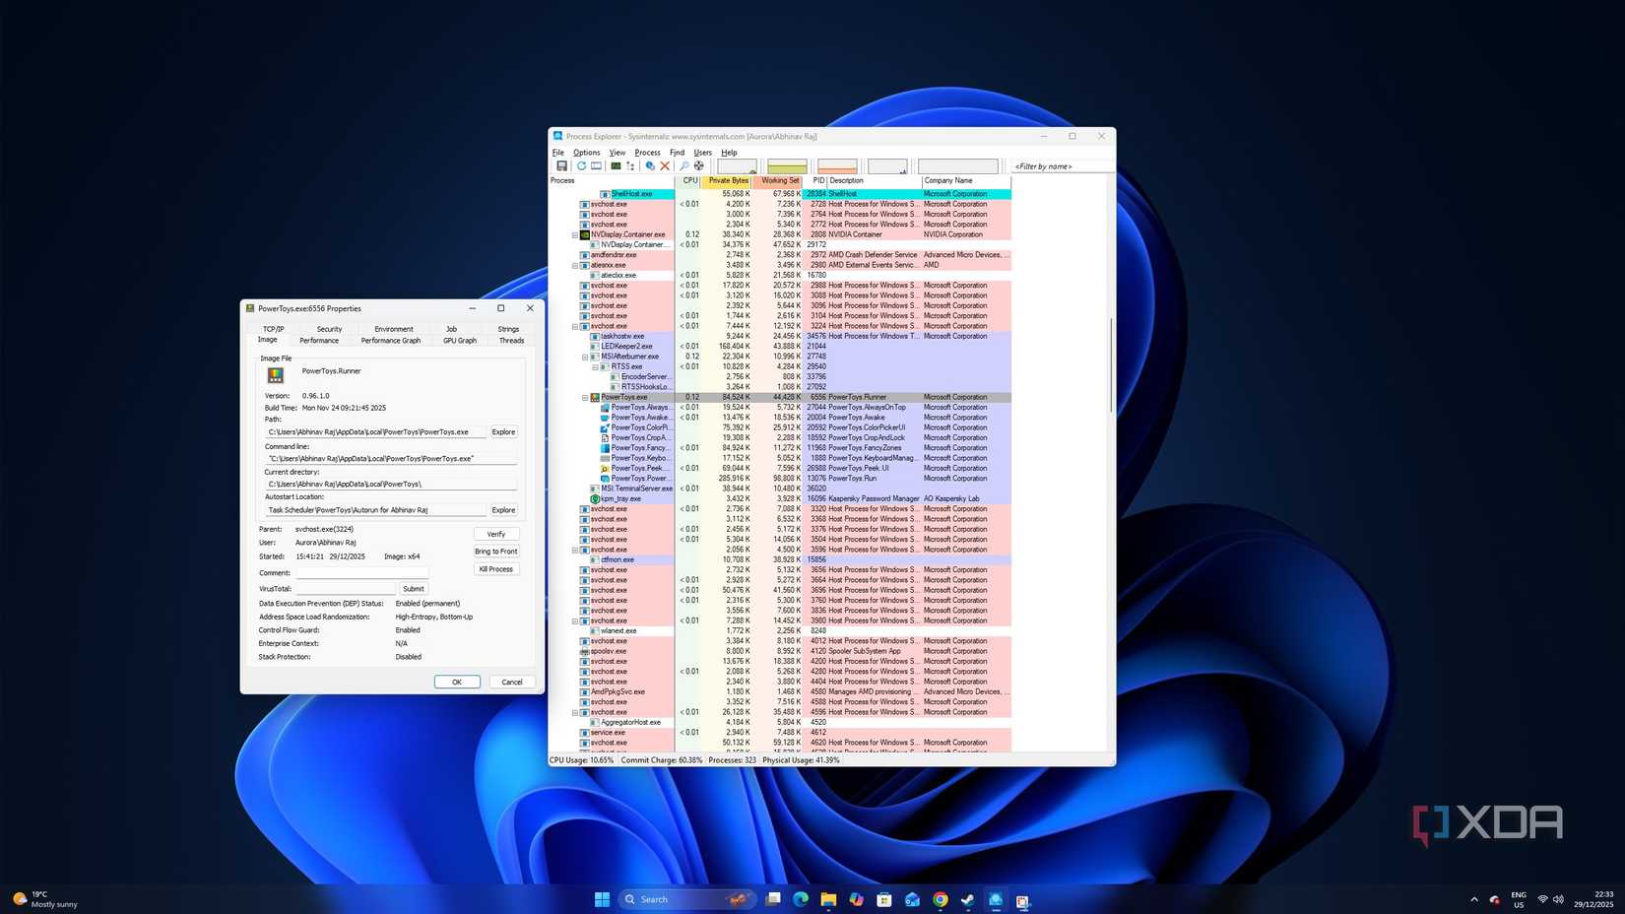This screenshot has width=1625, height=914.
Task: Show hidden icons in the system tray
Action: (1474, 899)
